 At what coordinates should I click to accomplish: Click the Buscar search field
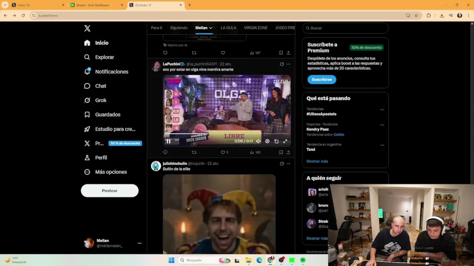[x=346, y=28]
